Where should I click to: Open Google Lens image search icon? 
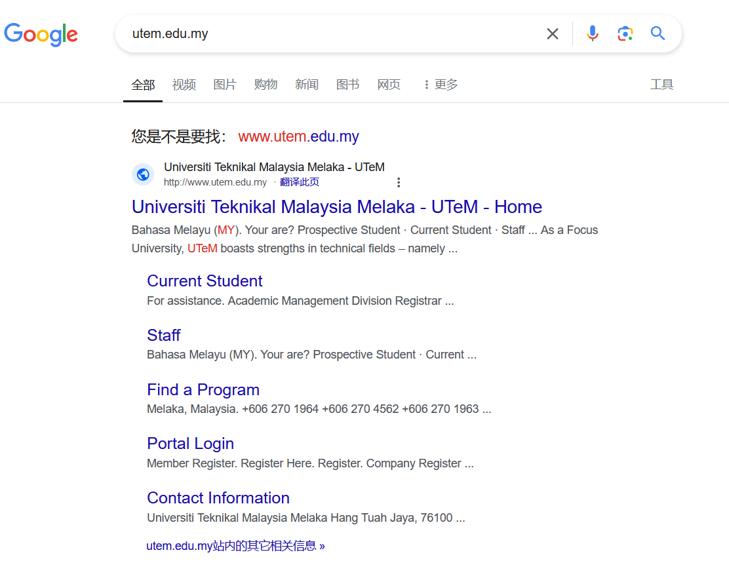point(625,33)
